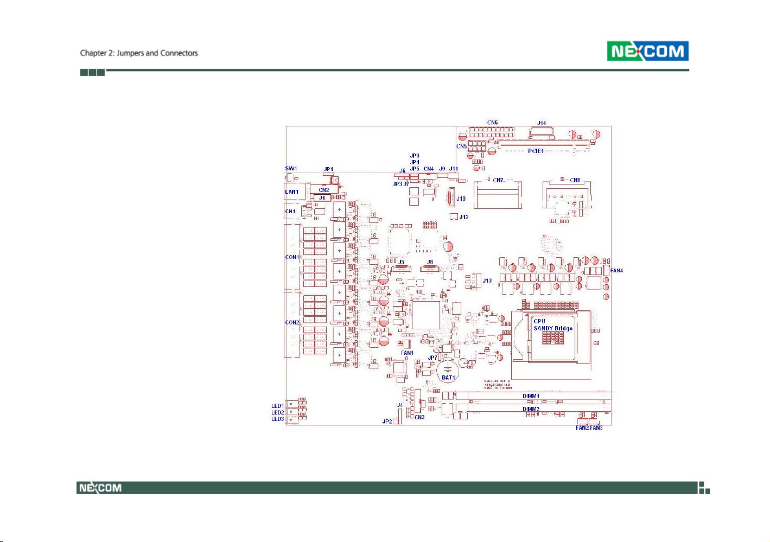Select the LAN1 port label
This screenshot has width=770, height=542.
coord(291,192)
